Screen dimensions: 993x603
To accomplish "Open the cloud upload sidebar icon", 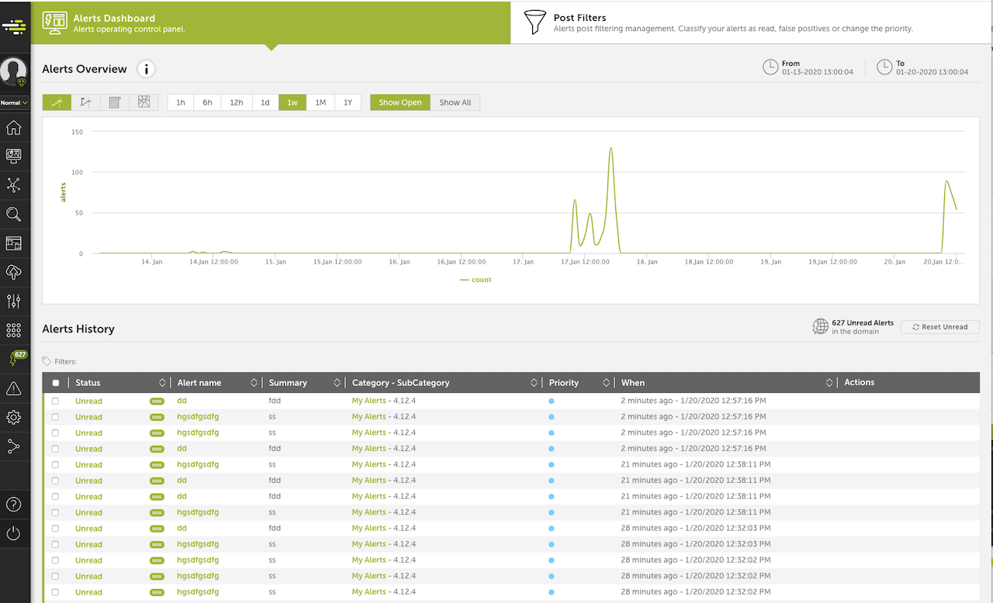I will click(x=14, y=272).
